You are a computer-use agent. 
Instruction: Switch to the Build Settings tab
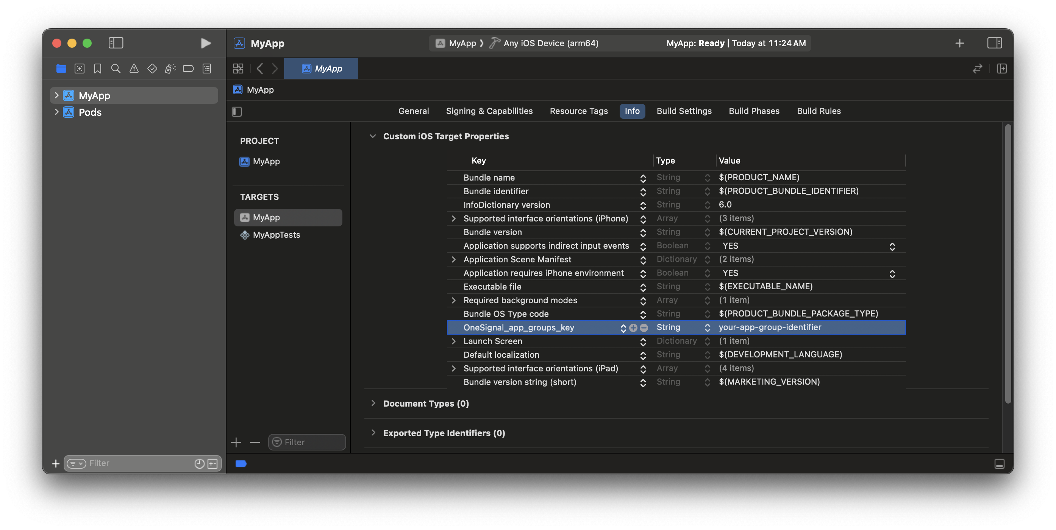pos(684,111)
